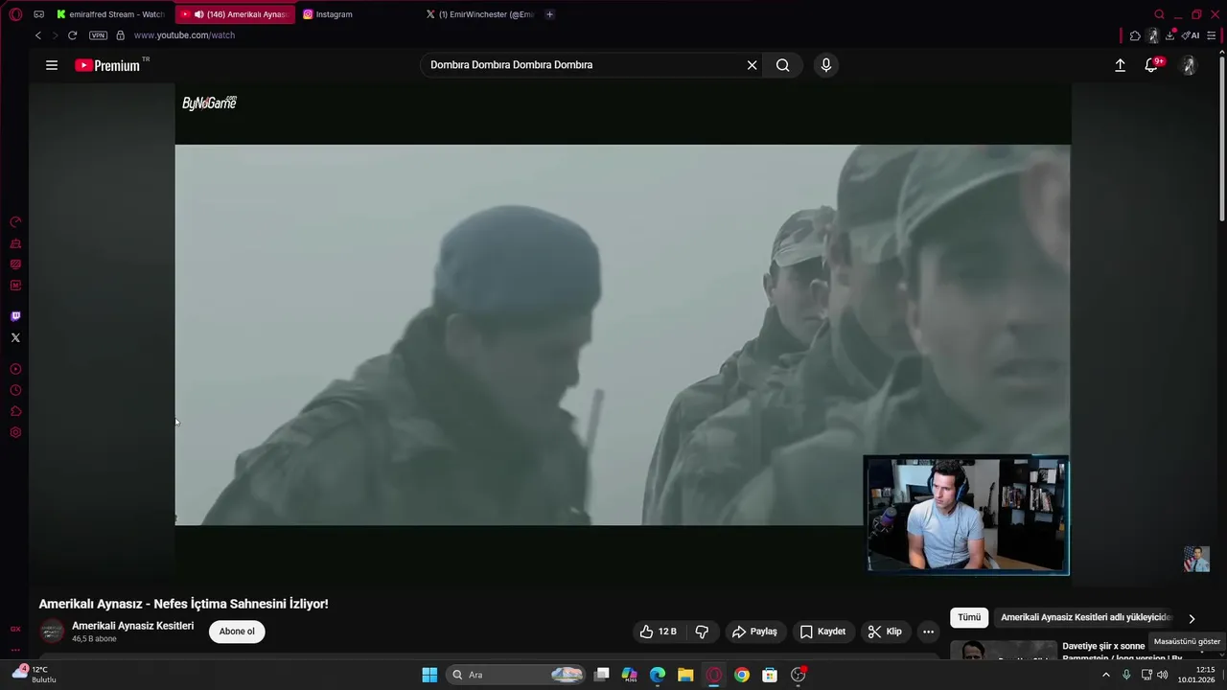This screenshot has width=1227, height=690.
Task: Switch to the emiralfred Stream Kick tab
Action: click(111, 14)
